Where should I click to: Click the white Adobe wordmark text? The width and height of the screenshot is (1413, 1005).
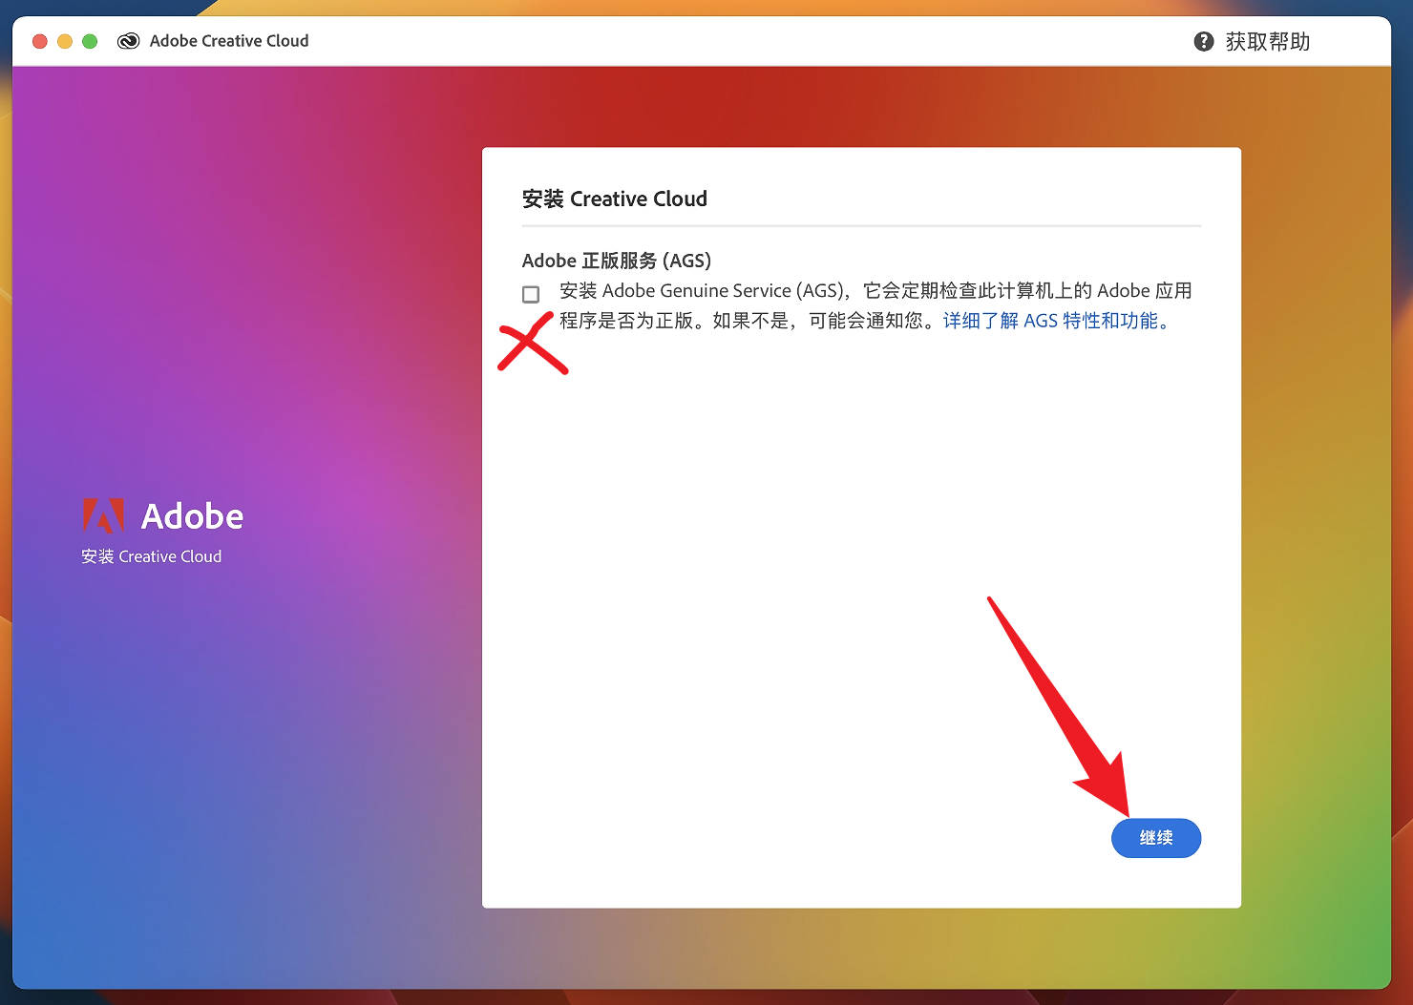click(x=192, y=516)
